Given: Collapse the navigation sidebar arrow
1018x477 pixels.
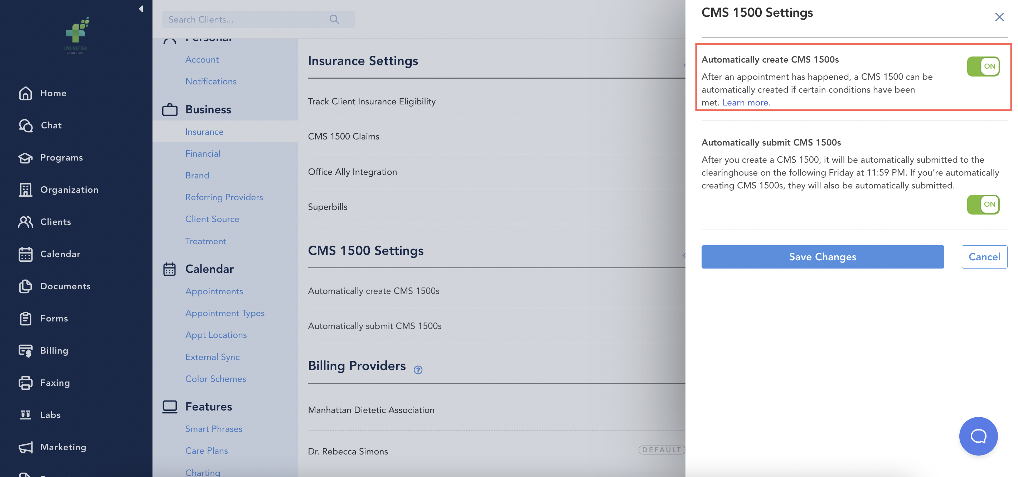Looking at the screenshot, I should click(141, 8).
